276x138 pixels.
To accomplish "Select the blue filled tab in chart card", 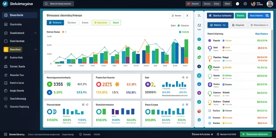I will tap(55, 23).
